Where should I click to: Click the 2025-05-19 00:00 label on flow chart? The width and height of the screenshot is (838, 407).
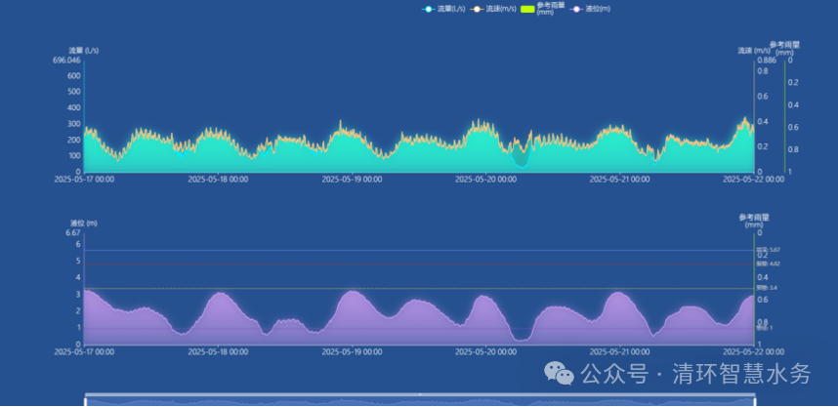pyautogui.click(x=352, y=180)
